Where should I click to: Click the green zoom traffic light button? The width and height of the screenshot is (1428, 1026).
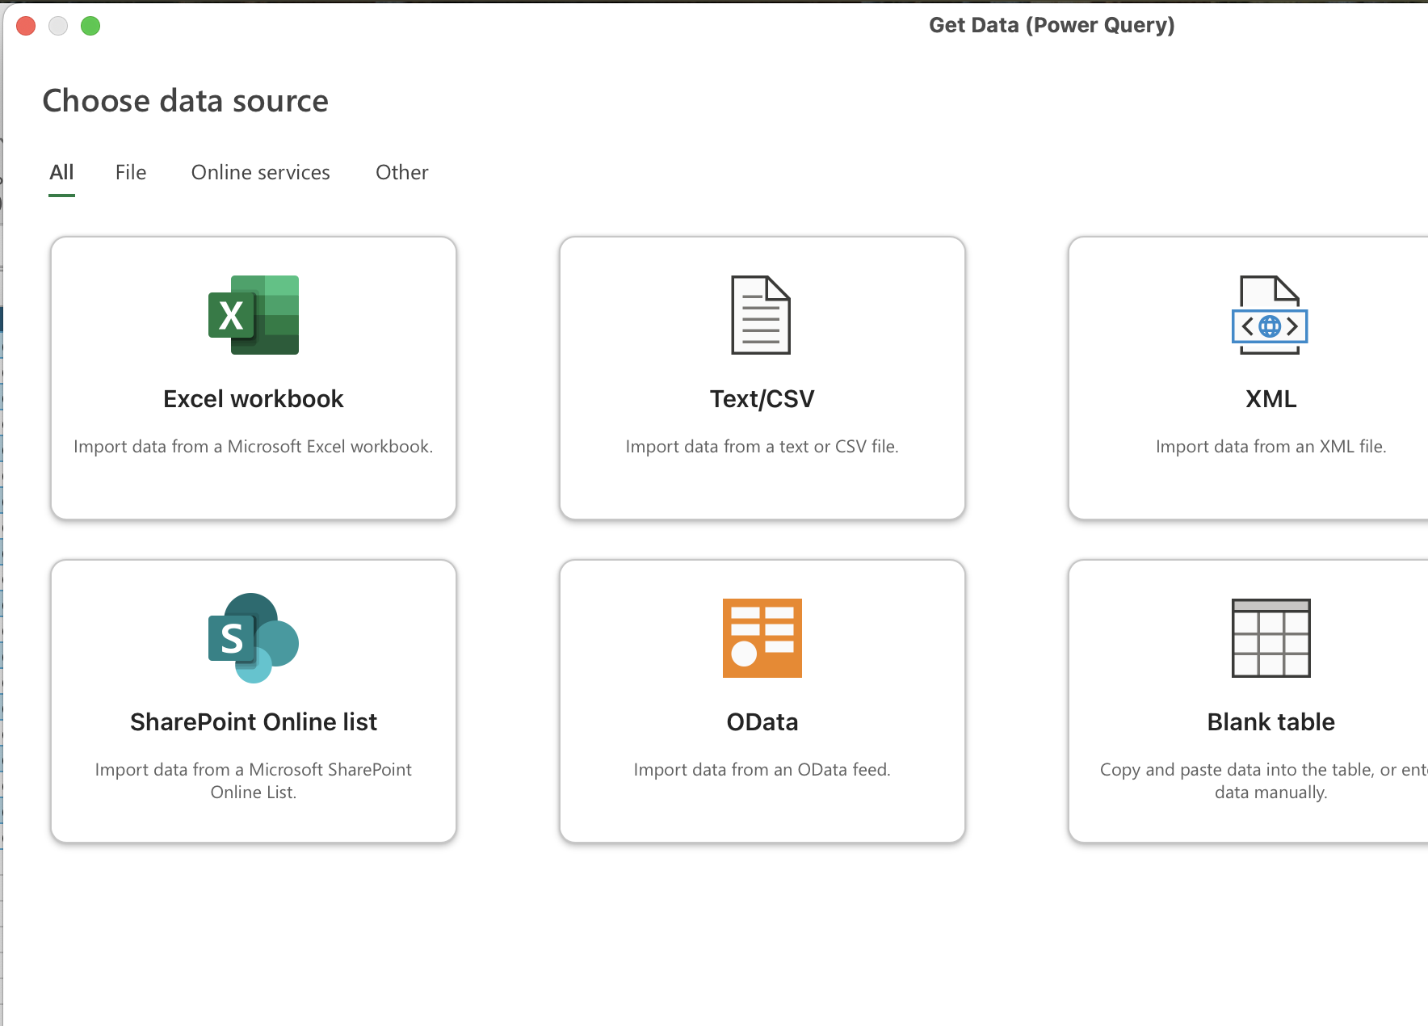point(91,25)
